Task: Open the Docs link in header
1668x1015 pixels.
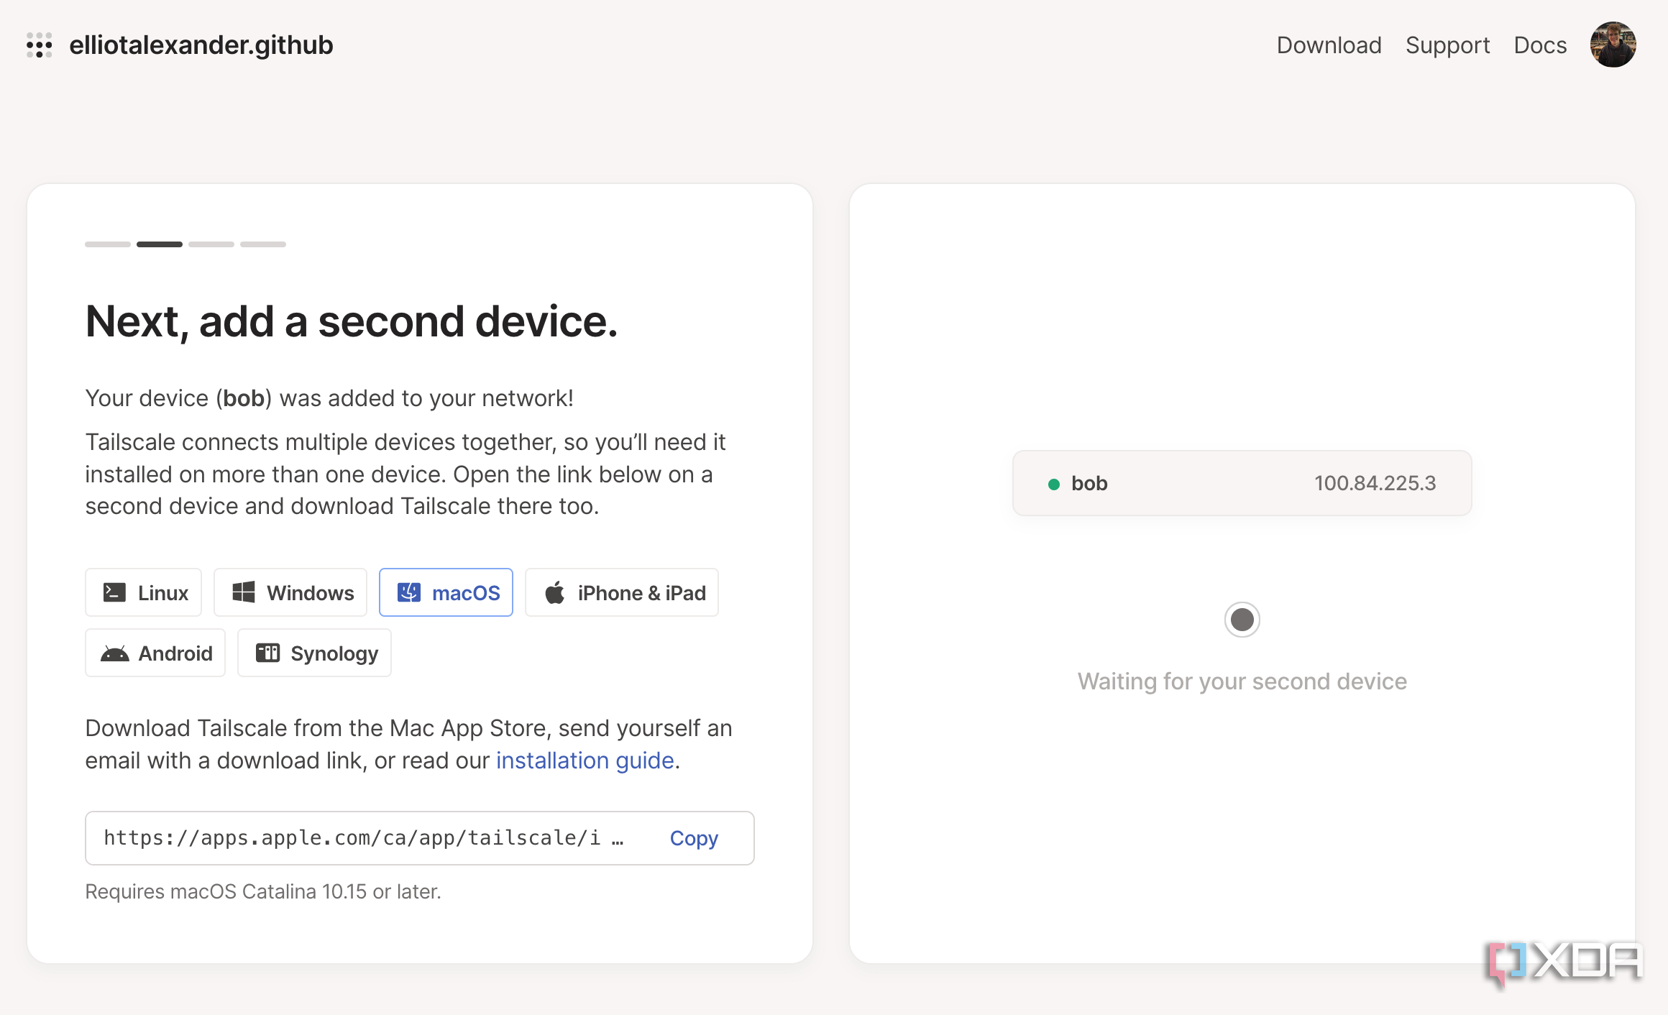Action: click(1540, 45)
